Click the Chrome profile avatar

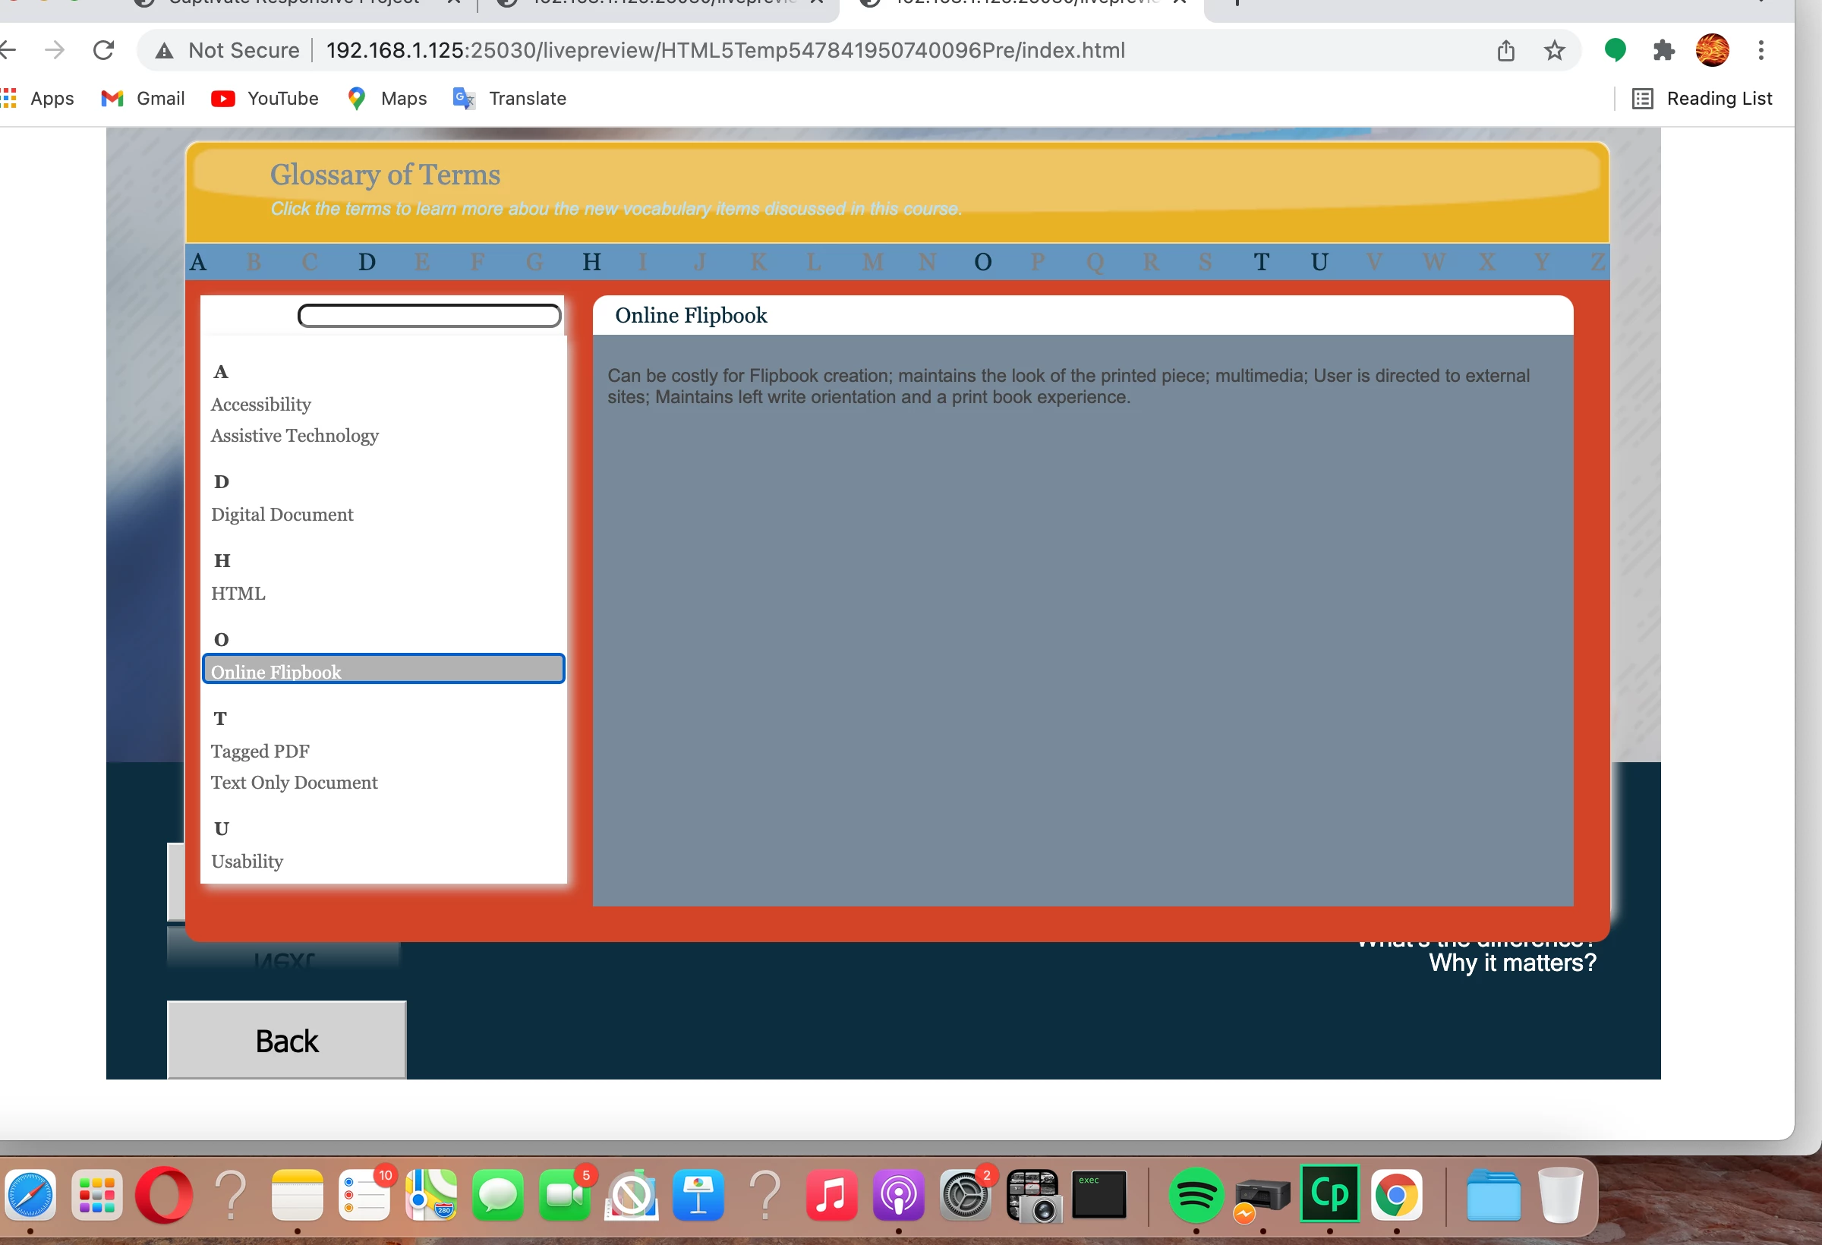pyautogui.click(x=1712, y=50)
